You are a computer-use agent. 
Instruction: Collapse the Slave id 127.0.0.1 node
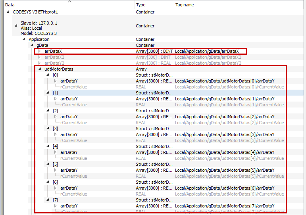(x=16, y=26)
